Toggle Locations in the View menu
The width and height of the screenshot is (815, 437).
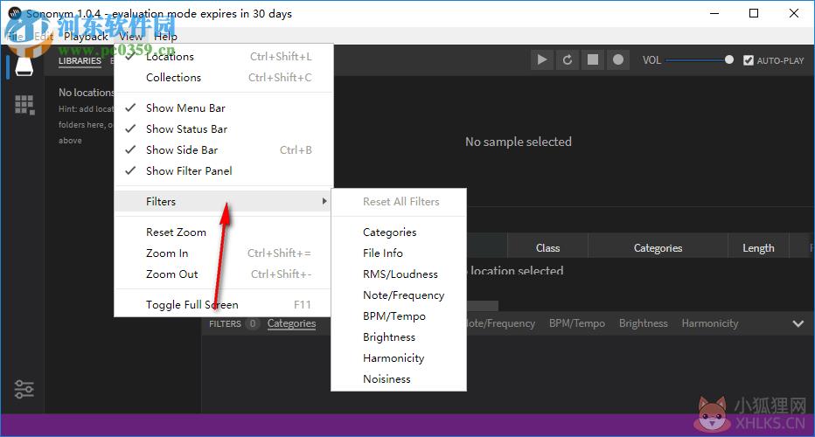(224, 57)
